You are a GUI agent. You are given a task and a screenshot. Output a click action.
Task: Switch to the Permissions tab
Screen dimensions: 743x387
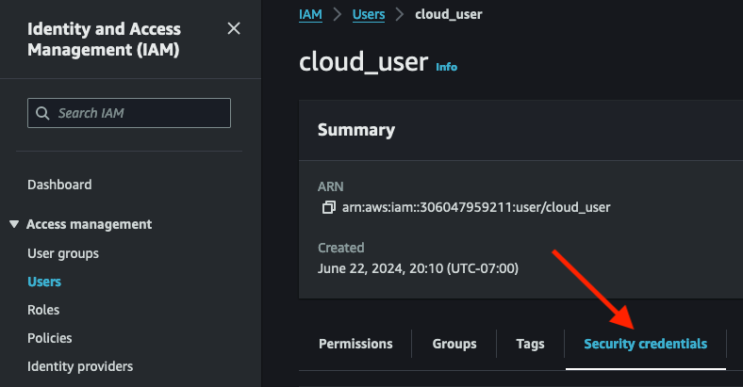tap(355, 344)
